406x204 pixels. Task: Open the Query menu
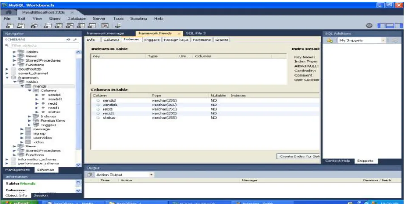(55, 18)
